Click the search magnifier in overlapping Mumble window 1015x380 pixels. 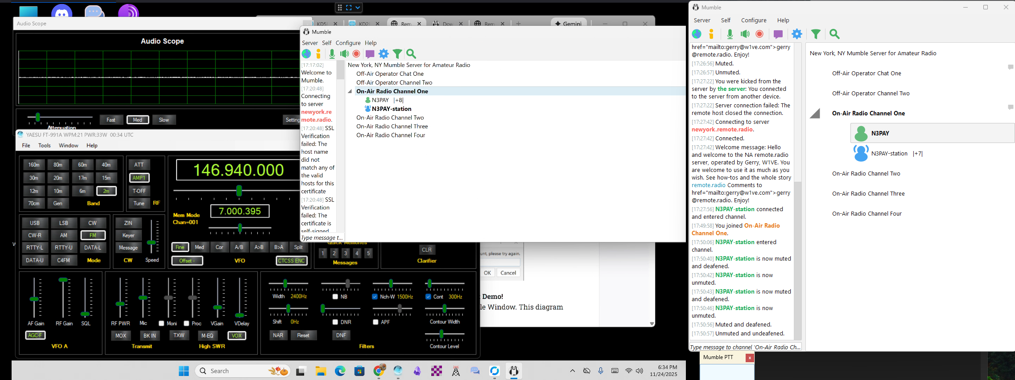(411, 54)
